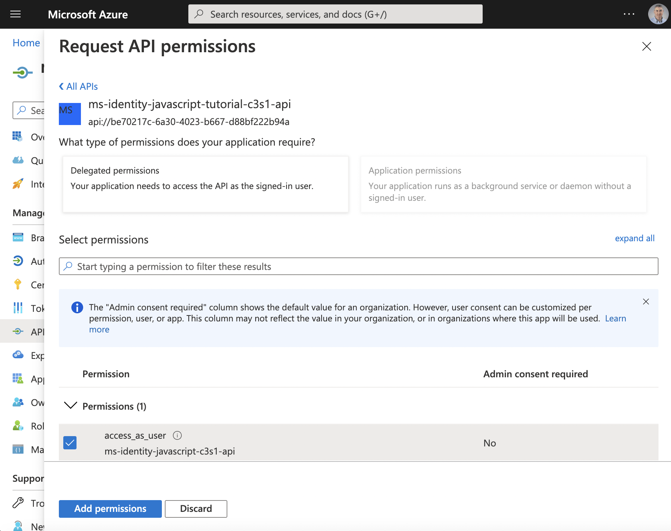
Task: Select the Delegated permissions card
Action: point(205,184)
